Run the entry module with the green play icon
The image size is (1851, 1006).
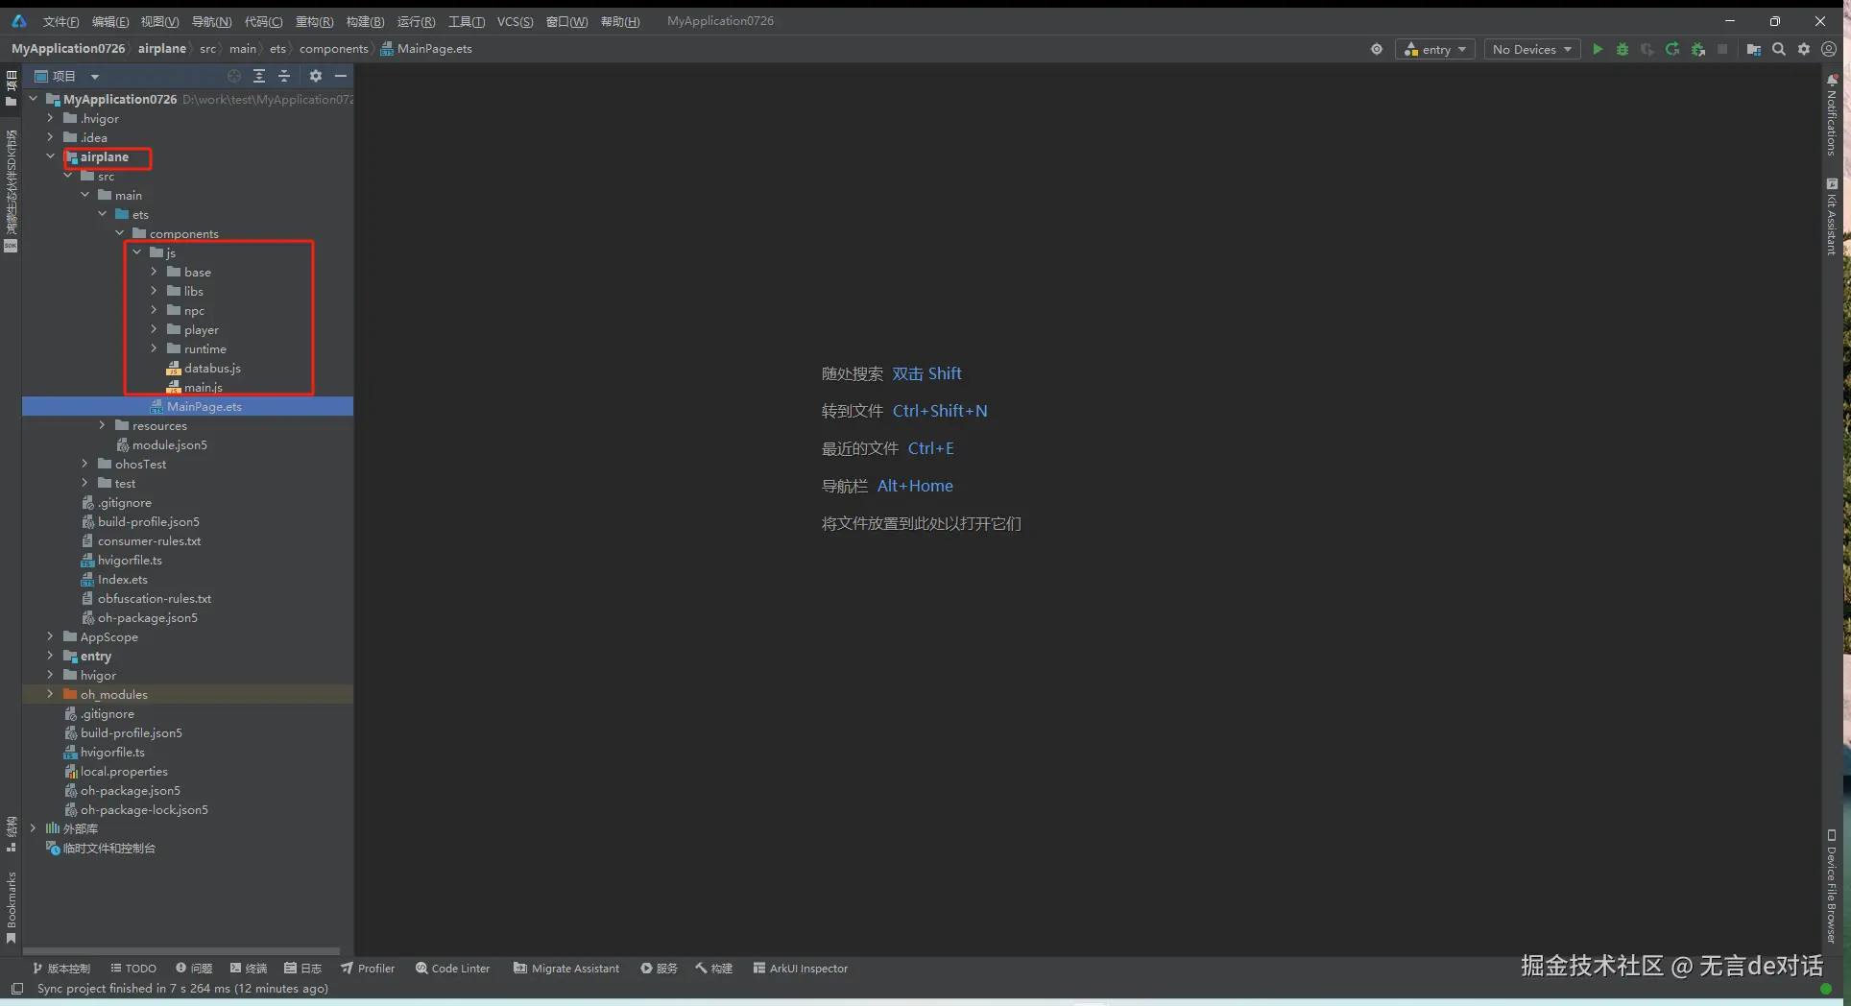tap(1598, 49)
